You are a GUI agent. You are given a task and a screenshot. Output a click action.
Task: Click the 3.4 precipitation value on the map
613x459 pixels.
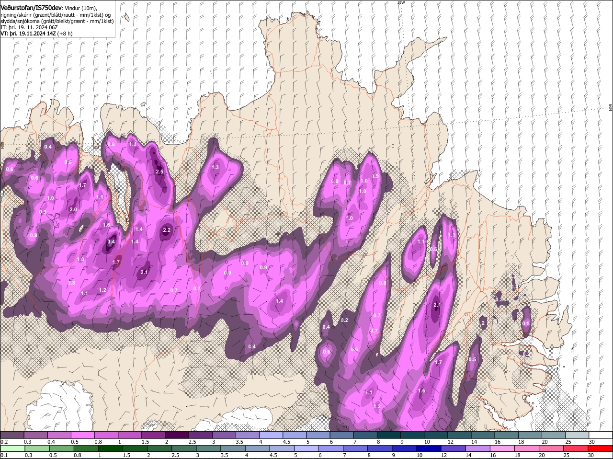coord(111,242)
